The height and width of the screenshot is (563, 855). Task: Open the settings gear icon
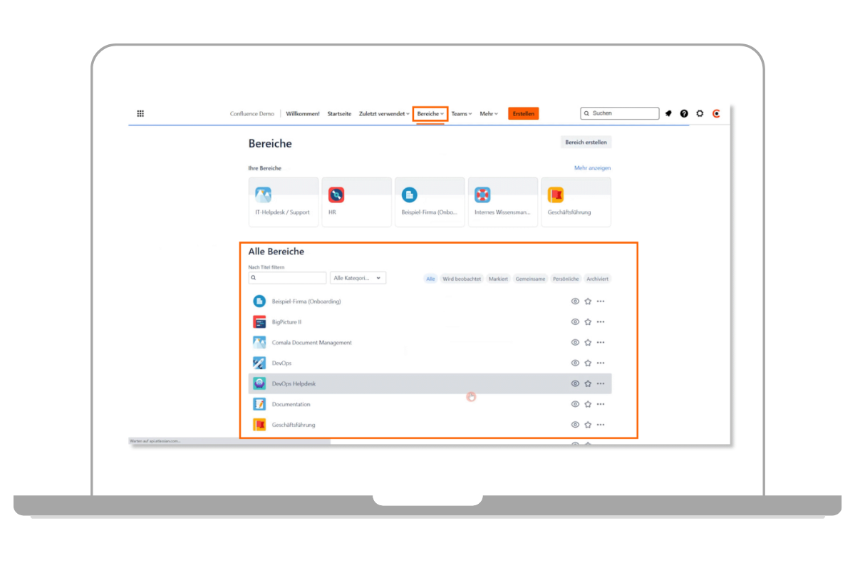point(700,113)
